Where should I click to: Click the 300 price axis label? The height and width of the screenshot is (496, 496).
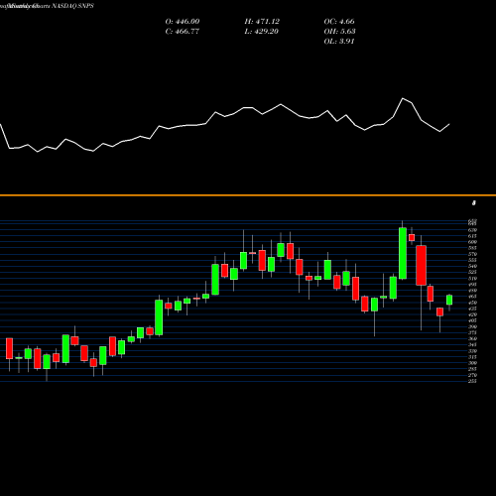[472, 363]
